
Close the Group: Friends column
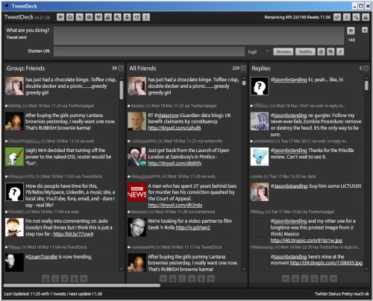[x=121, y=69]
